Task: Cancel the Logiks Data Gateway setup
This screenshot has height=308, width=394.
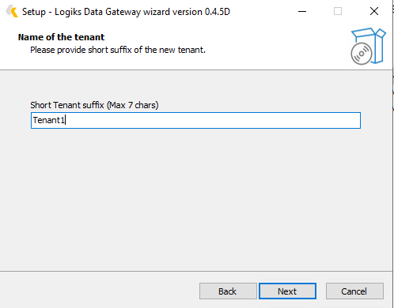Action: tap(354, 291)
